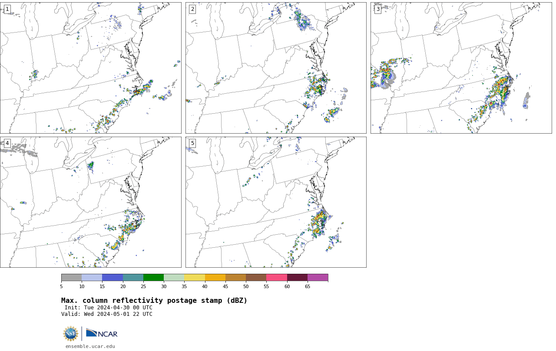Click the member number 2 label
The height and width of the screenshot is (351, 556).
pos(192,9)
